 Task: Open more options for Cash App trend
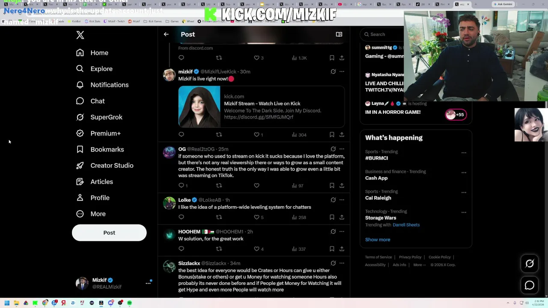(x=464, y=172)
